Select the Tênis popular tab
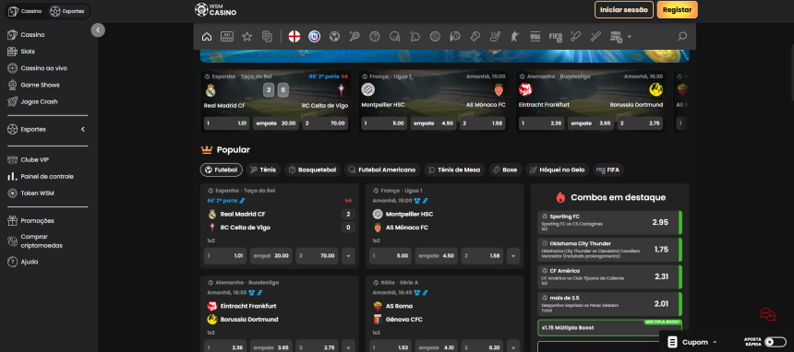The image size is (794, 352). [x=262, y=170]
